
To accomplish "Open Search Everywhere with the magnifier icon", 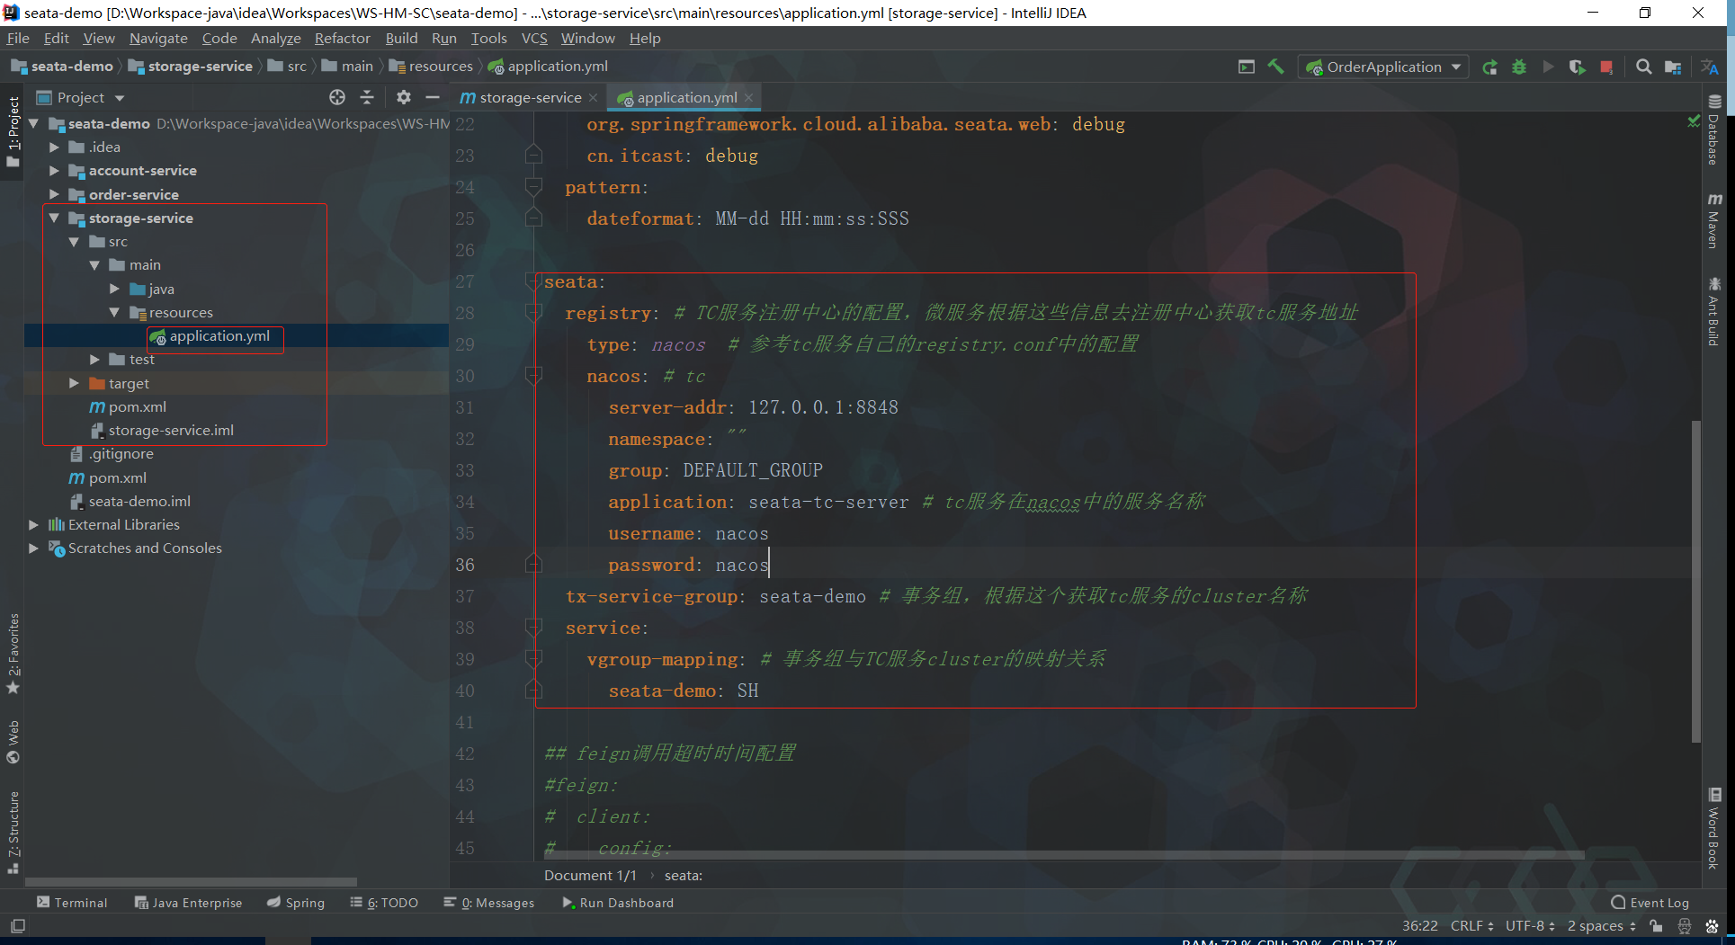I will [x=1644, y=67].
